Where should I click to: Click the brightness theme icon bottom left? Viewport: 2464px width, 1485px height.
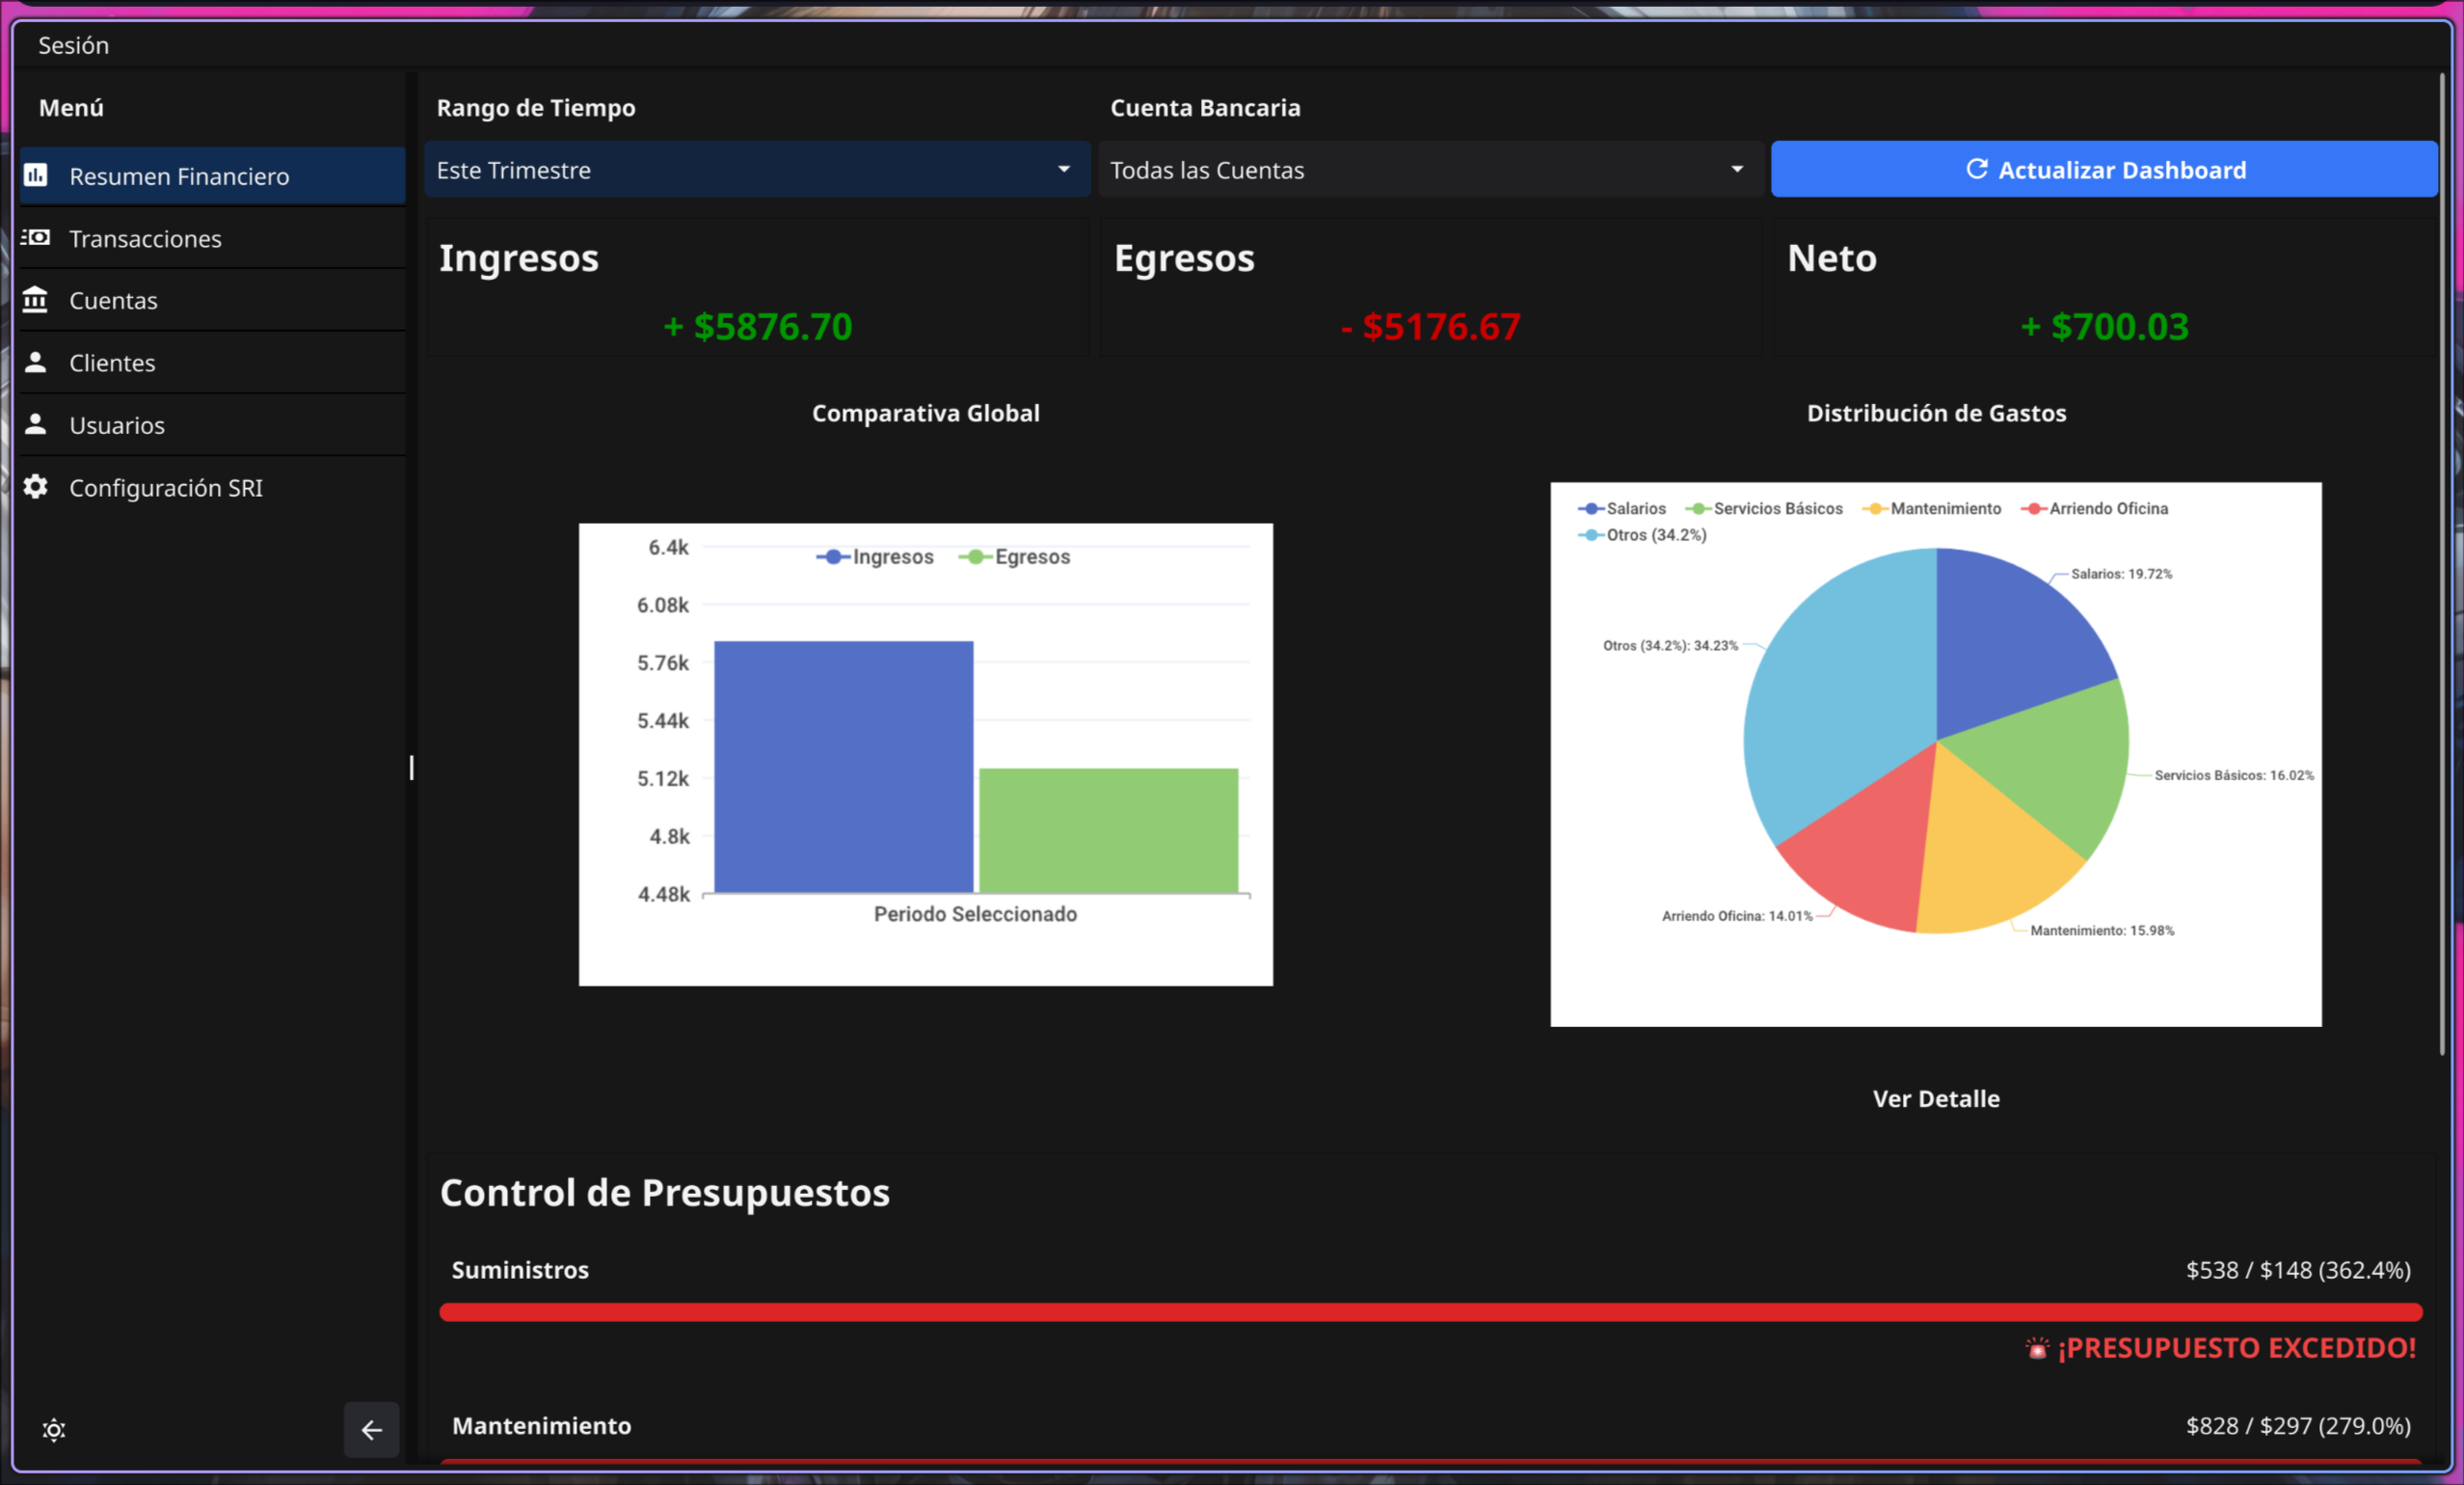click(x=53, y=1430)
